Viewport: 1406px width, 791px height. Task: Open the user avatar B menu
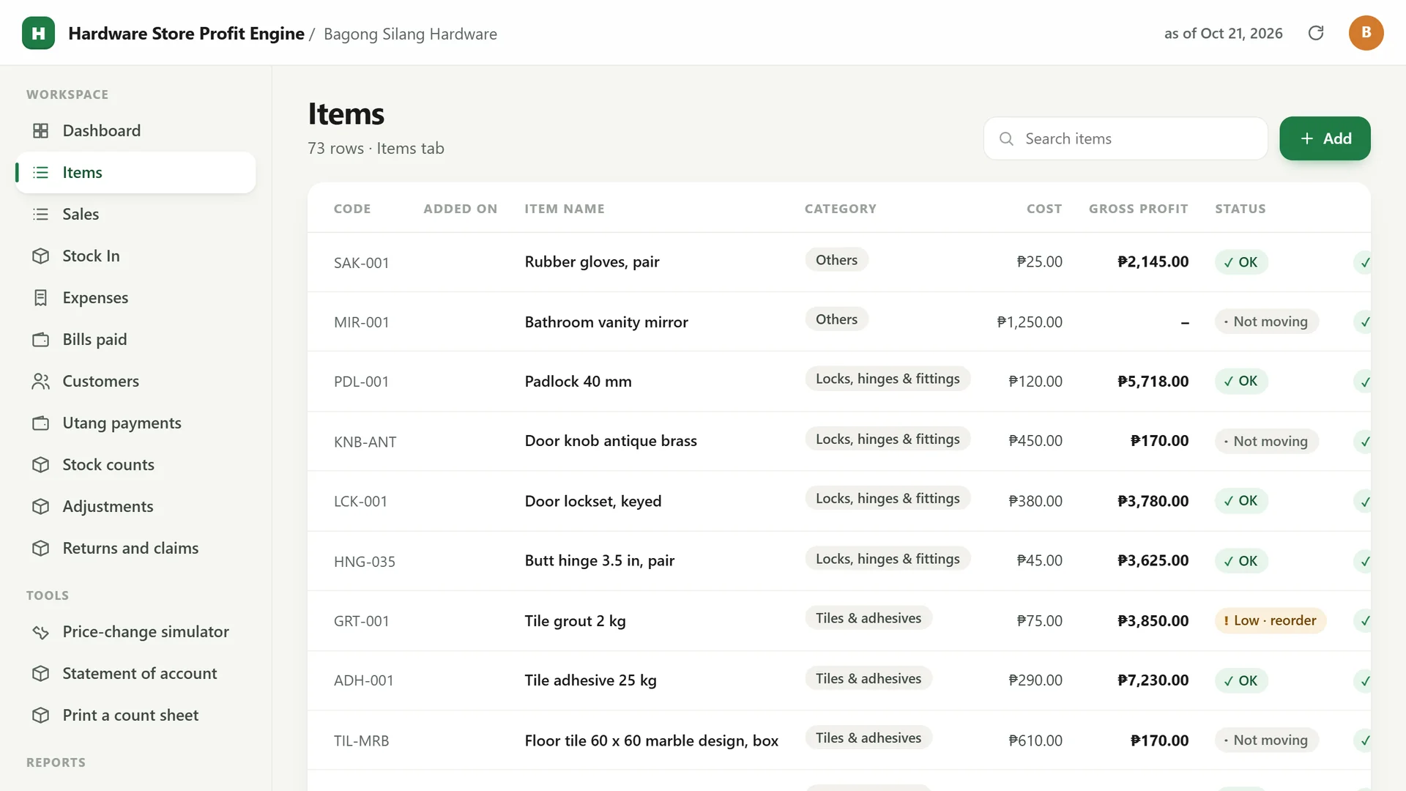coord(1366,33)
